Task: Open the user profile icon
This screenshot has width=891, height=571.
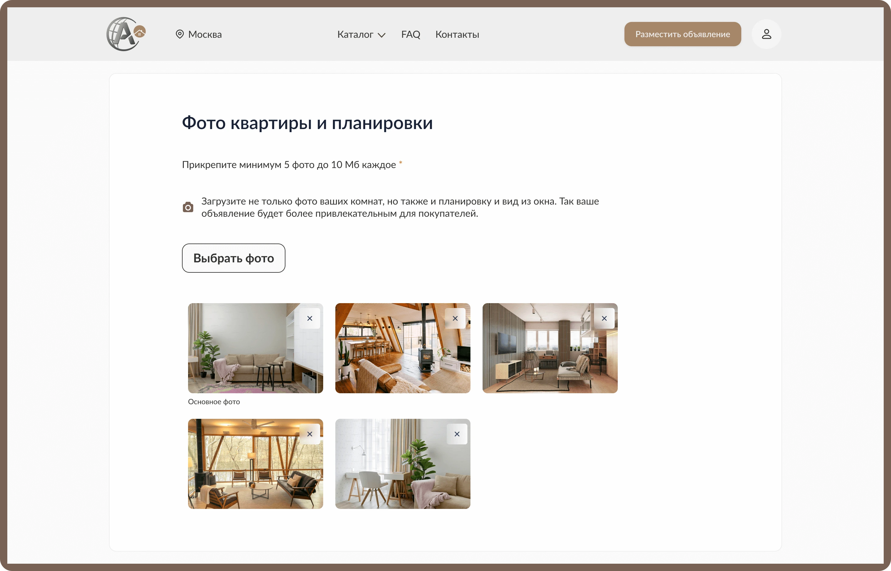Action: tap(766, 34)
